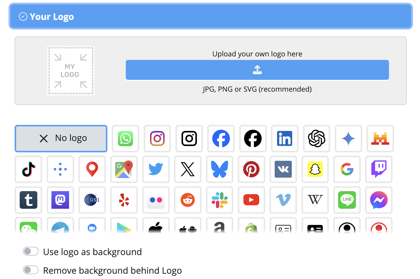This screenshot has width=420, height=279.
Task: Select the blue Bluesky butterfly logo
Action: [x=220, y=169]
